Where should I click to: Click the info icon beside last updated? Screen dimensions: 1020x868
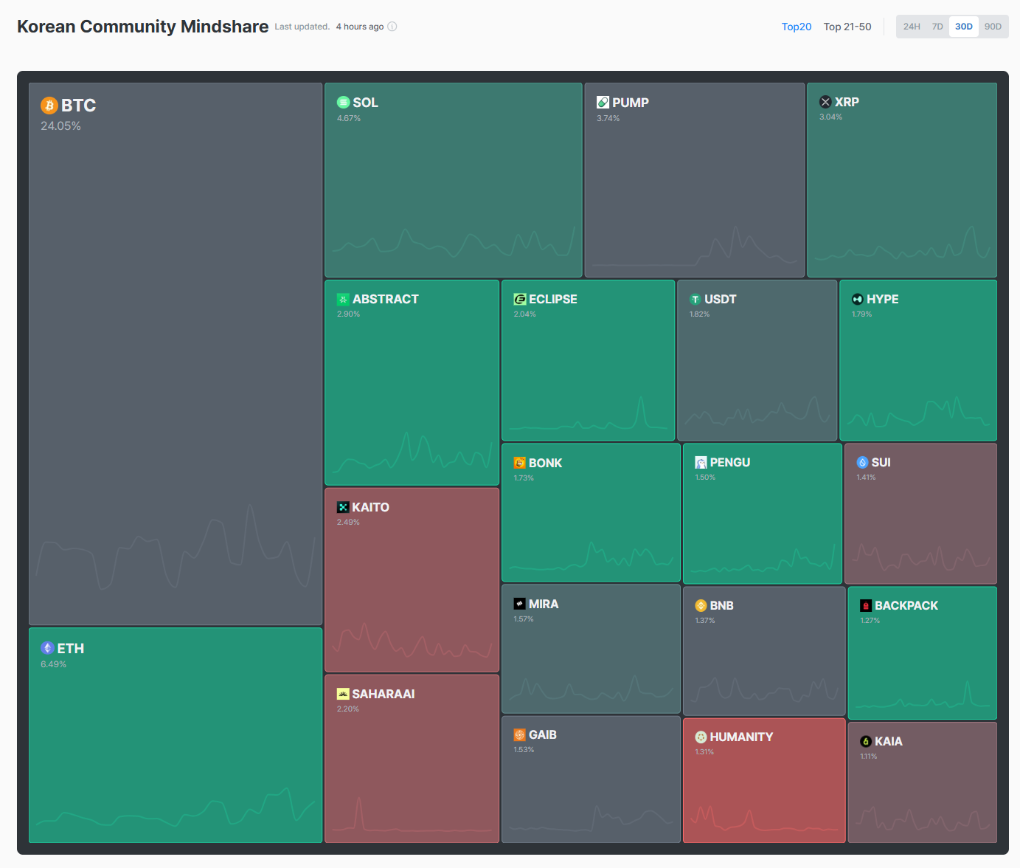[x=392, y=27]
